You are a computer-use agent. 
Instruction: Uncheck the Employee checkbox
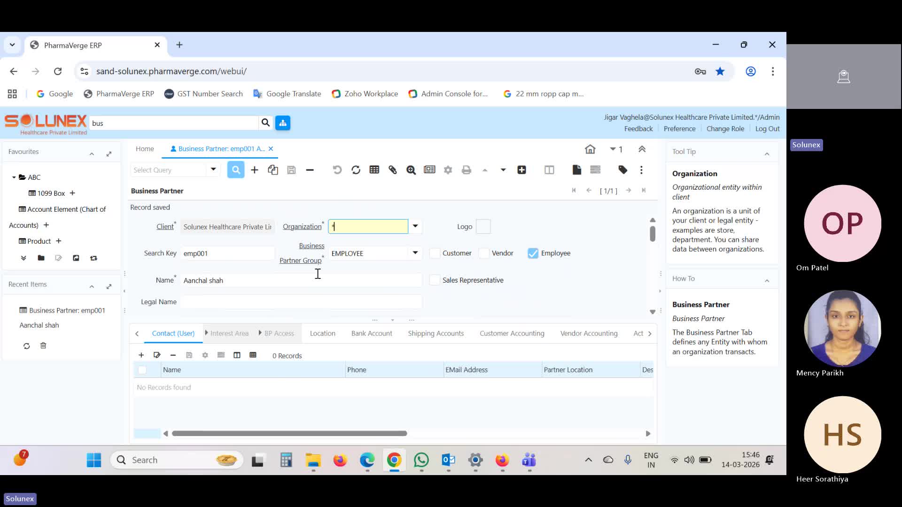tap(532, 253)
